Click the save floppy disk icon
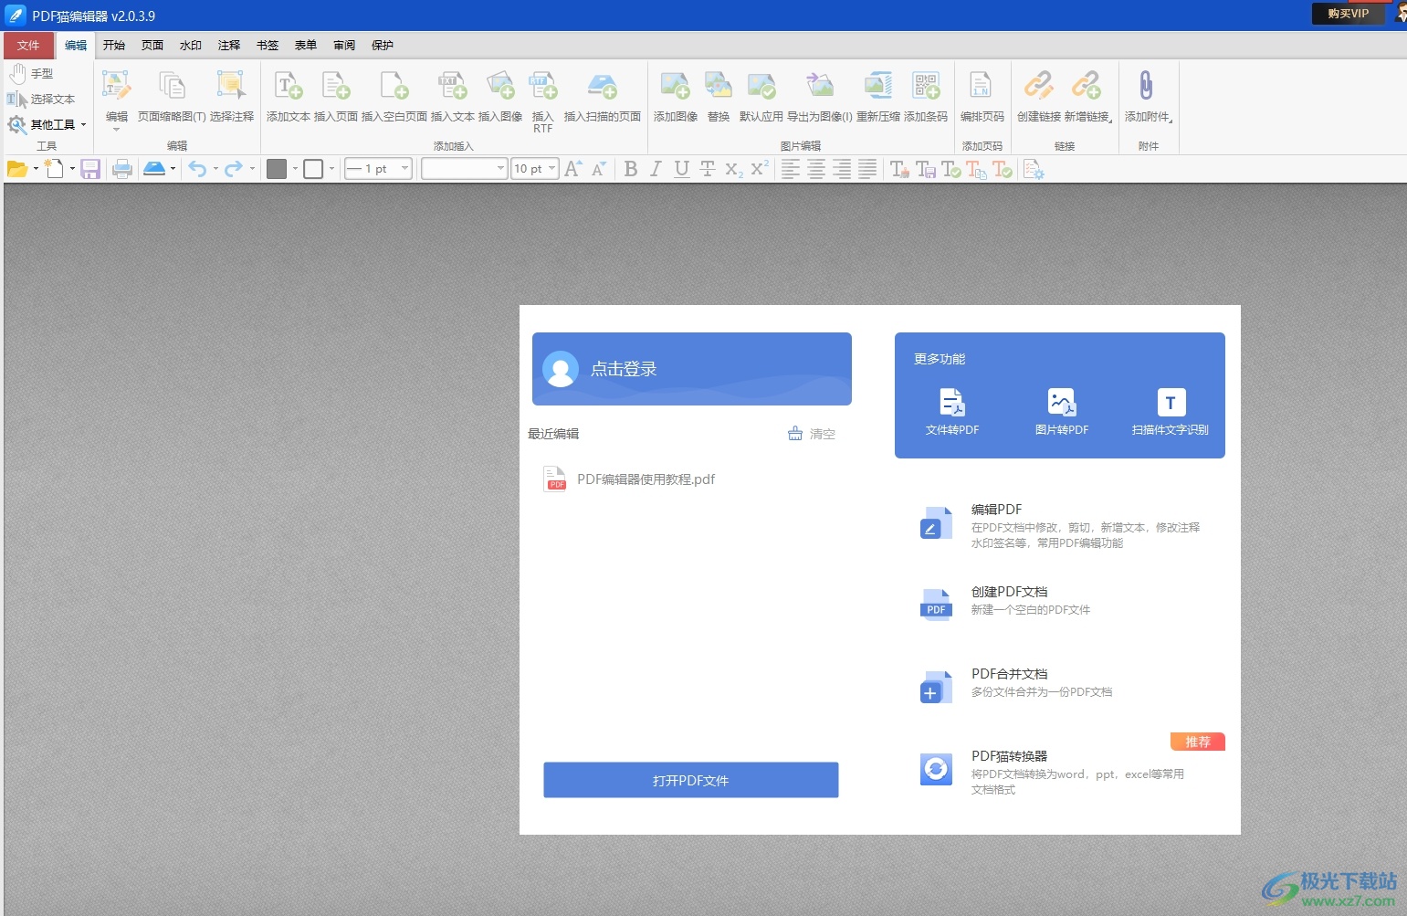The image size is (1407, 916). [x=89, y=169]
